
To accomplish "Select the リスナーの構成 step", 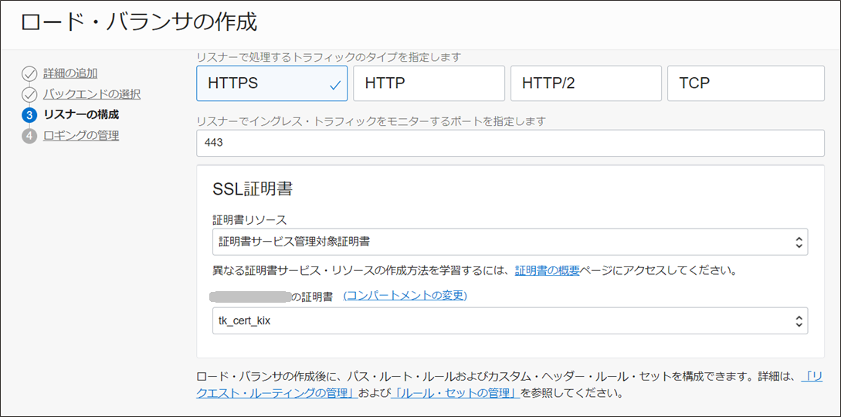I will click(x=81, y=115).
